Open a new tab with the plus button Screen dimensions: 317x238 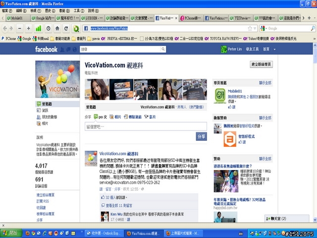click(309, 18)
